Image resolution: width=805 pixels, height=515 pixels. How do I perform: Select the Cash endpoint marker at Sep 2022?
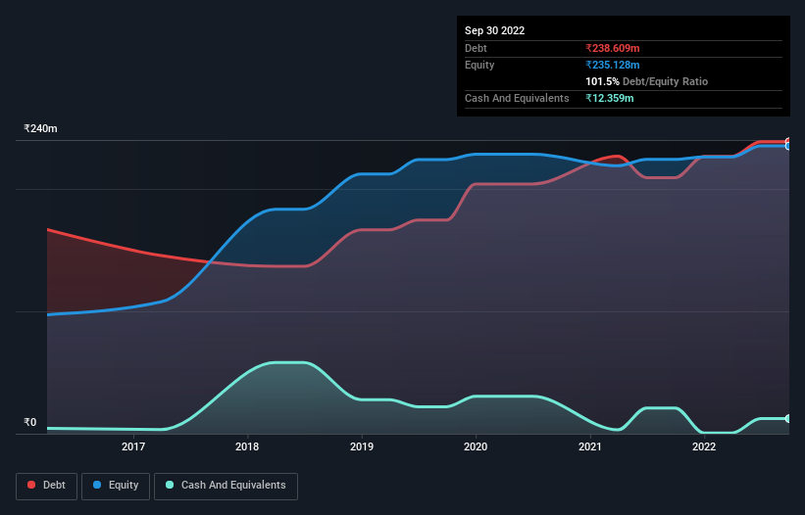tap(788, 419)
